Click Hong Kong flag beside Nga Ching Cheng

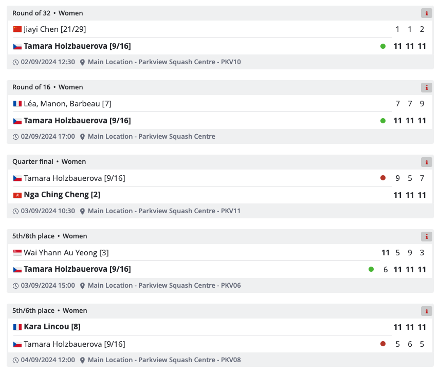coord(17,195)
